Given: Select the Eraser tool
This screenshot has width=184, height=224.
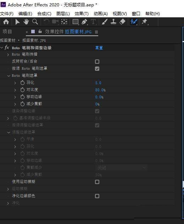Looking at the screenshot, I should 122,22.
